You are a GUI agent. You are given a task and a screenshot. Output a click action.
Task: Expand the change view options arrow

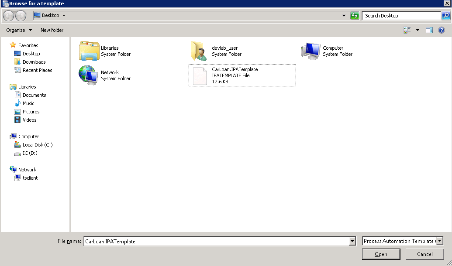click(417, 30)
